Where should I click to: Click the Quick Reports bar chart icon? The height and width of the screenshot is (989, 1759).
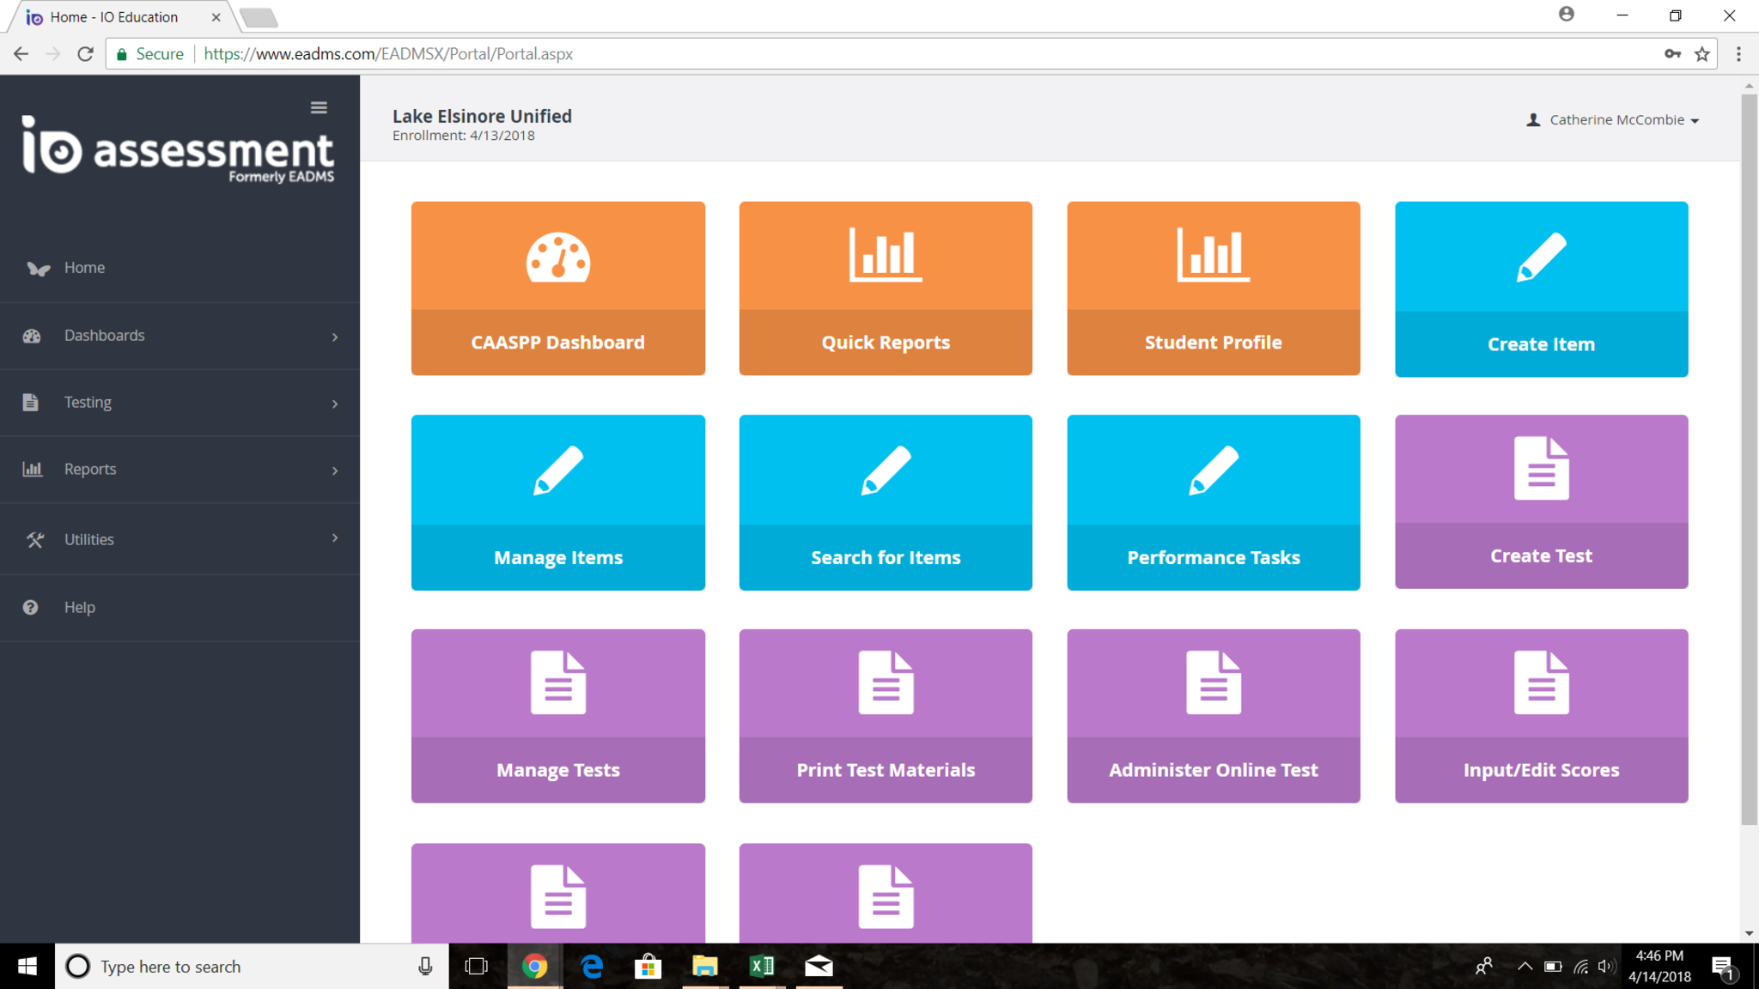pos(886,255)
